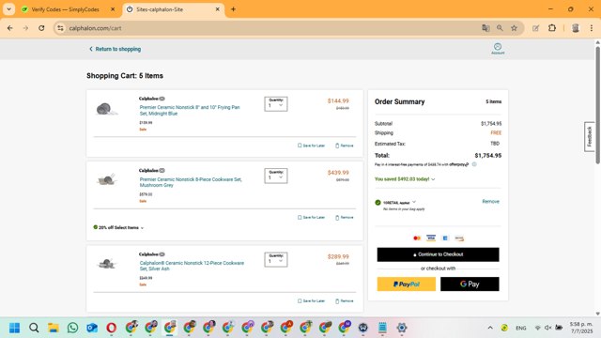Open Chrome three-dot menu
Viewport: 601px width, 338px height.
tap(592, 28)
